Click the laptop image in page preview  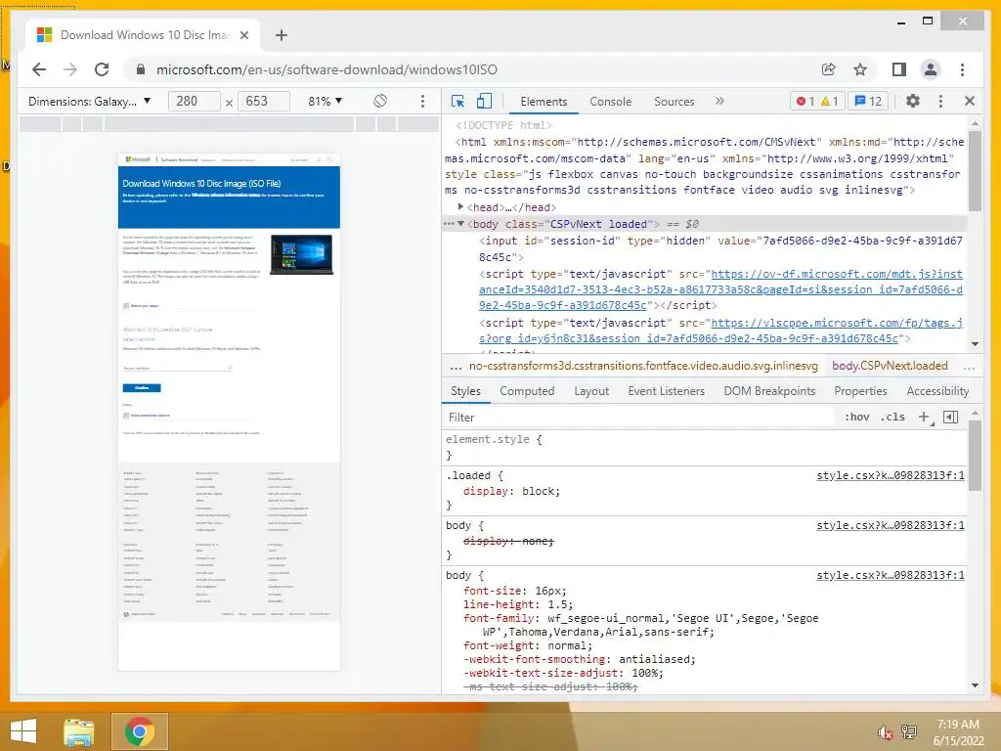click(x=301, y=255)
